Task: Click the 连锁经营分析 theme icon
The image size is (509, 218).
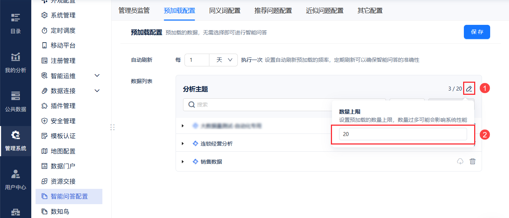Action: coord(195,143)
